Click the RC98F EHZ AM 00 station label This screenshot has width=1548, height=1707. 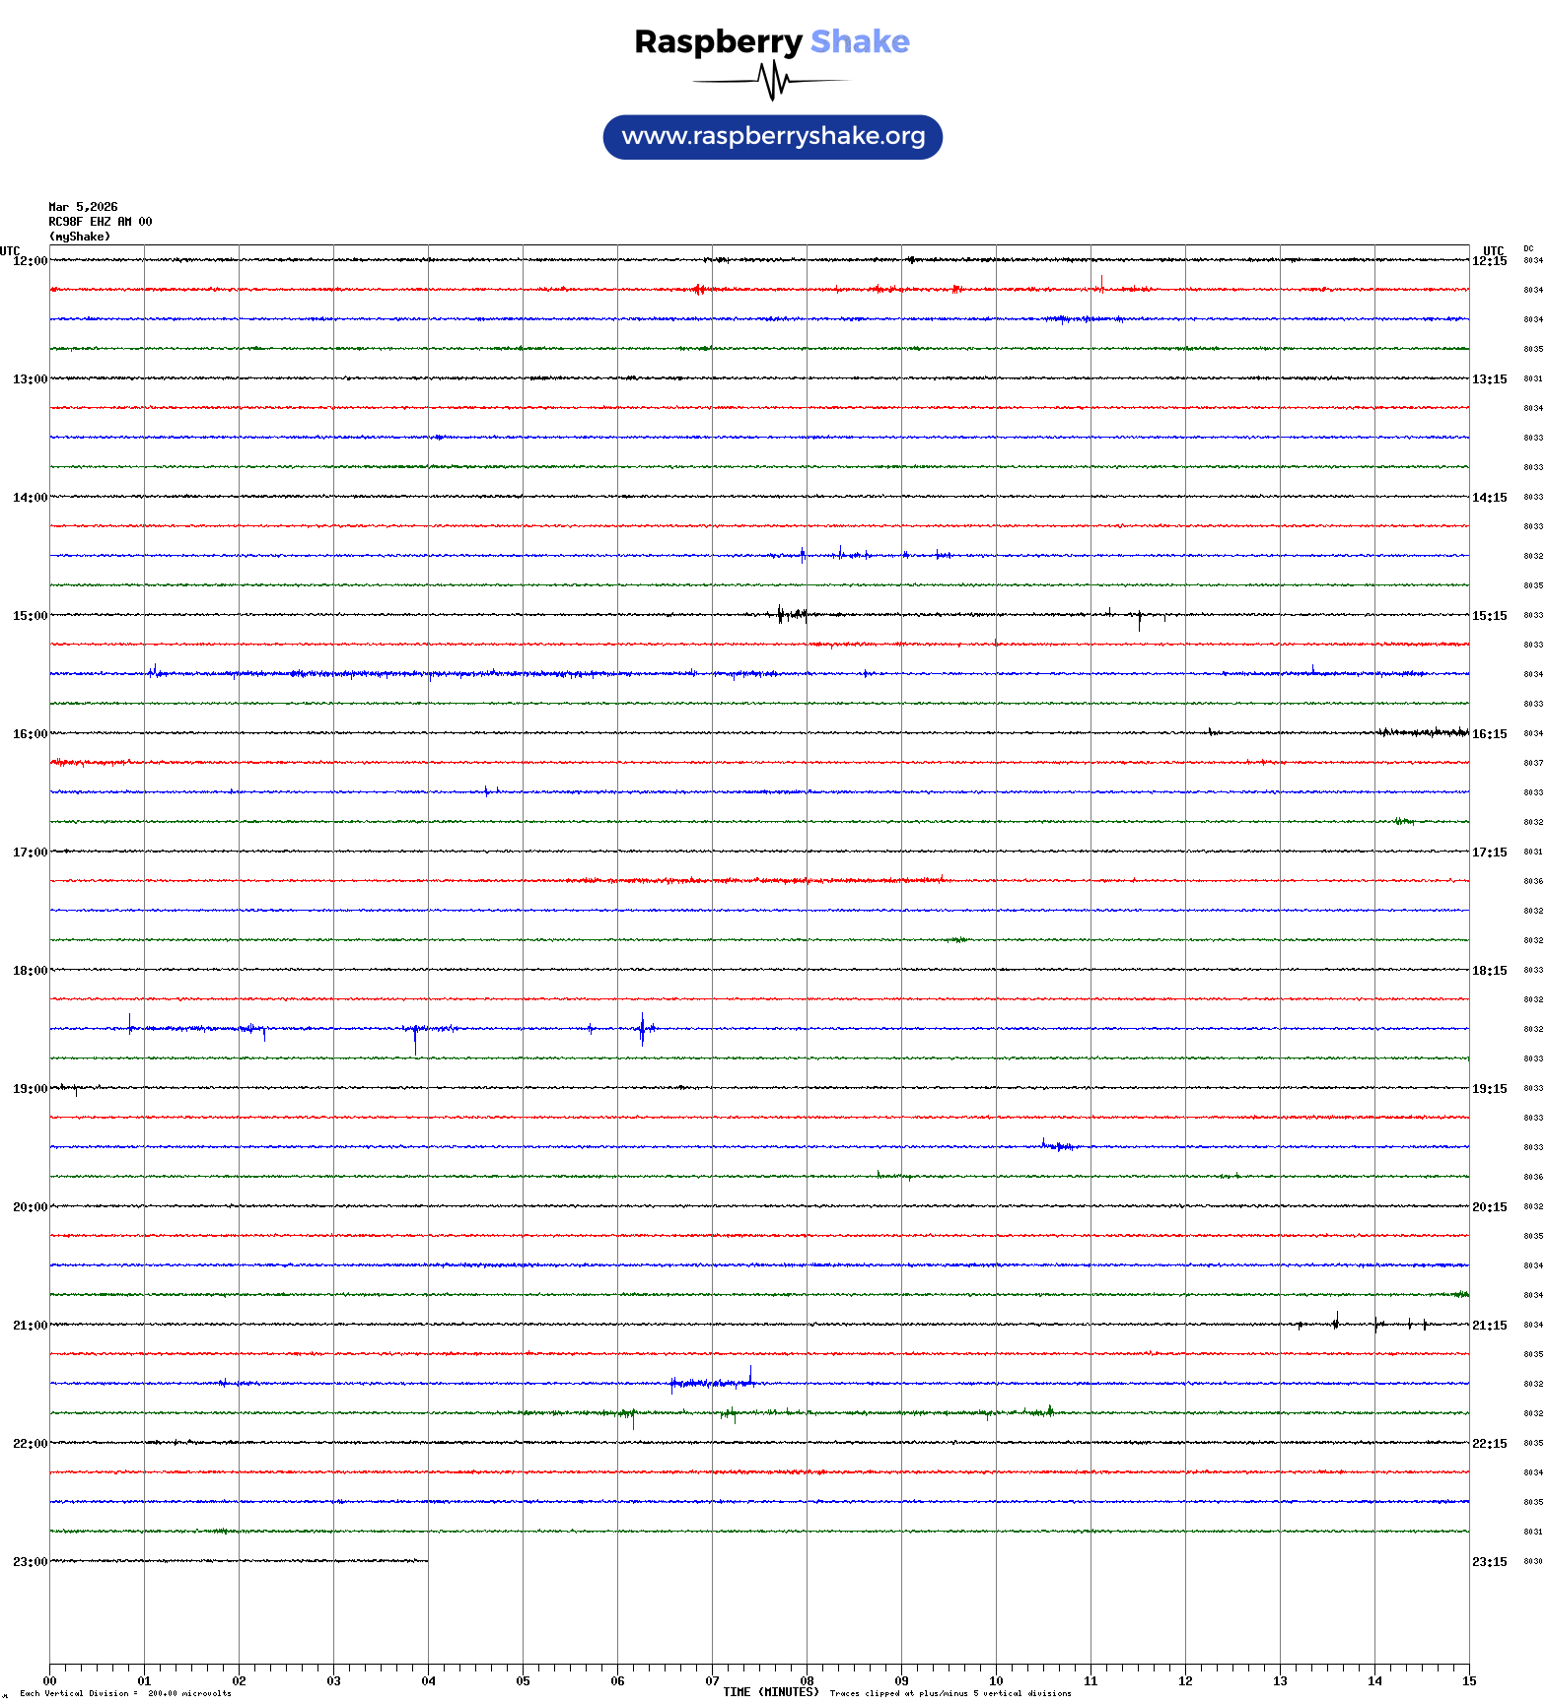(100, 222)
